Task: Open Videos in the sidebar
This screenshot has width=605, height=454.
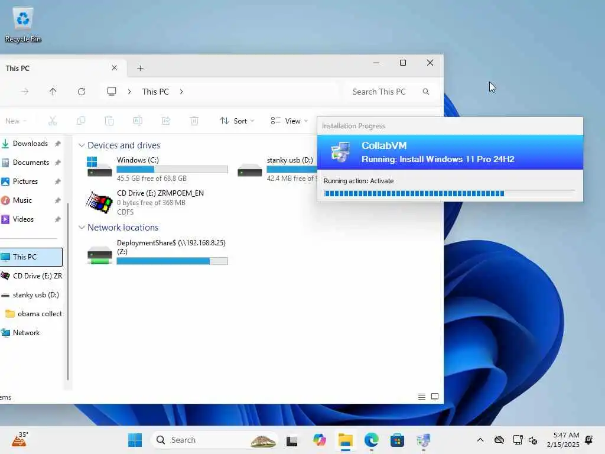Action: [x=31, y=219]
